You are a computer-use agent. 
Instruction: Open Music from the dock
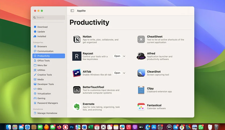(x=128, y=127)
